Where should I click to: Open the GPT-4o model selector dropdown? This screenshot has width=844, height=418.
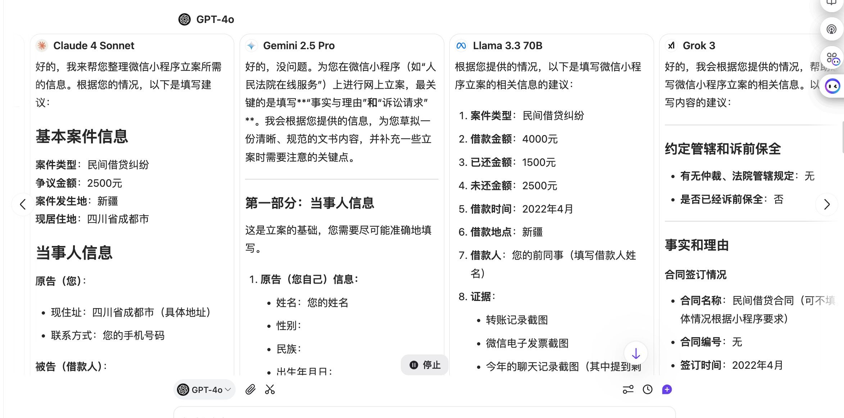click(x=204, y=390)
